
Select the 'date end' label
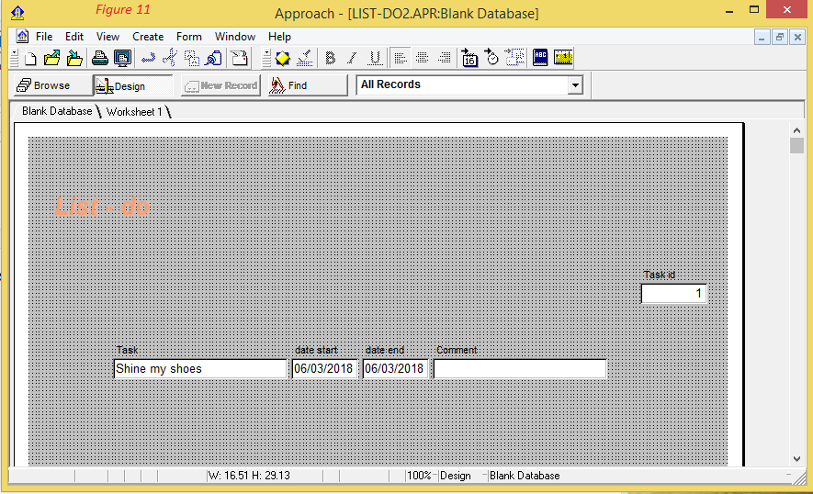tap(384, 350)
